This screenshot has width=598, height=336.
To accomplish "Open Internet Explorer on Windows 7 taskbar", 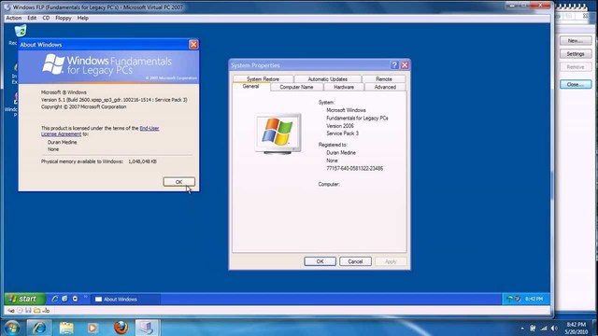I will point(39,328).
